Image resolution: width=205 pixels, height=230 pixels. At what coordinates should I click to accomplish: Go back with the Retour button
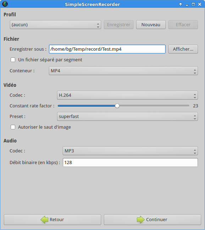click(x=52, y=220)
